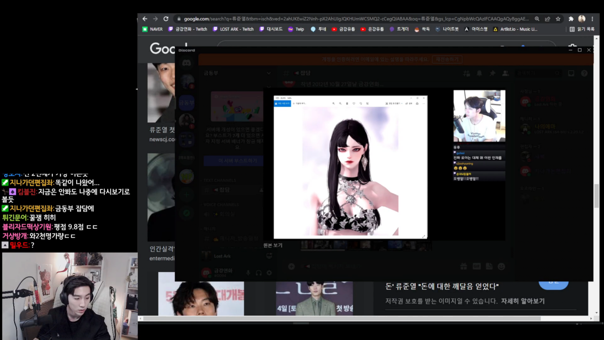Viewport: 604px width, 340px height.
Task: Toggle Discord member list
Action: [505, 73]
